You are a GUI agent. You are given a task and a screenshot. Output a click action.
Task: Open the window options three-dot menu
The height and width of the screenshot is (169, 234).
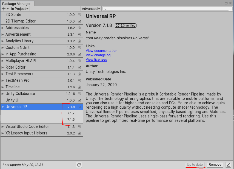pyautogui.click(x=221, y=3)
